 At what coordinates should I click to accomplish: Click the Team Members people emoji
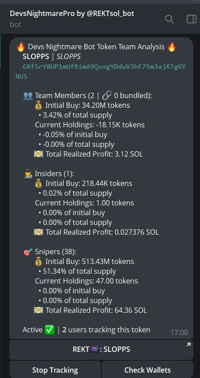(x=28, y=96)
